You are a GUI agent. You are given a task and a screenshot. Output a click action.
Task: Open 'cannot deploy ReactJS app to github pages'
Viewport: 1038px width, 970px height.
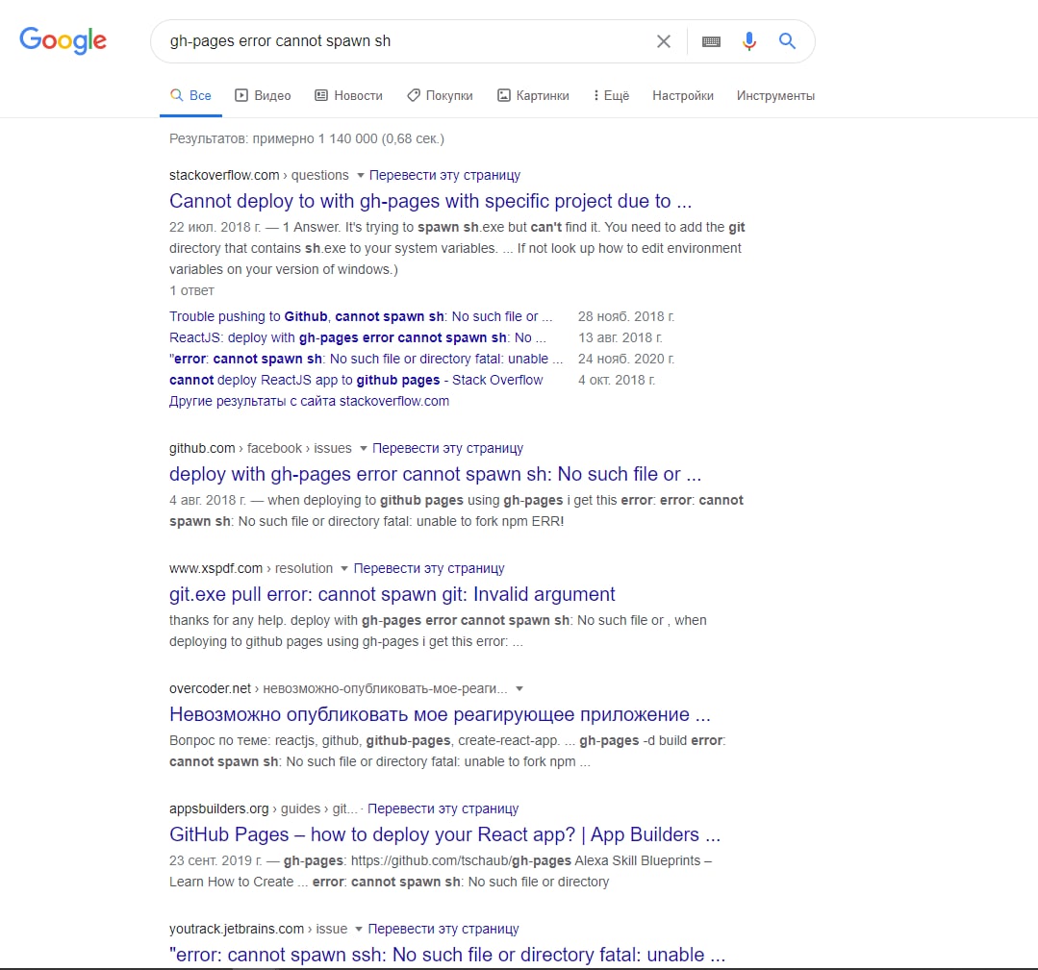pos(356,381)
